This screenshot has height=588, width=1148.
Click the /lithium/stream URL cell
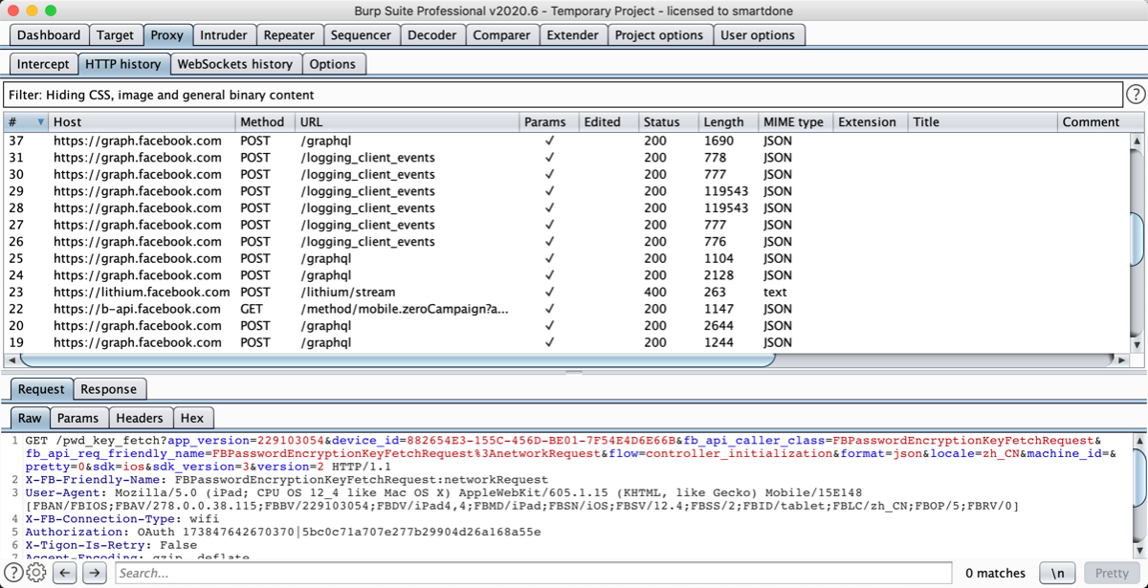[347, 293]
